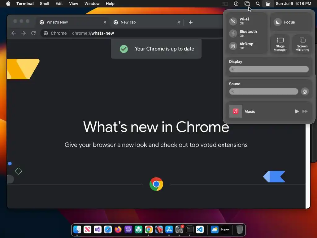
Task: Open Spotlight search
Action: pyautogui.click(x=258, y=4)
